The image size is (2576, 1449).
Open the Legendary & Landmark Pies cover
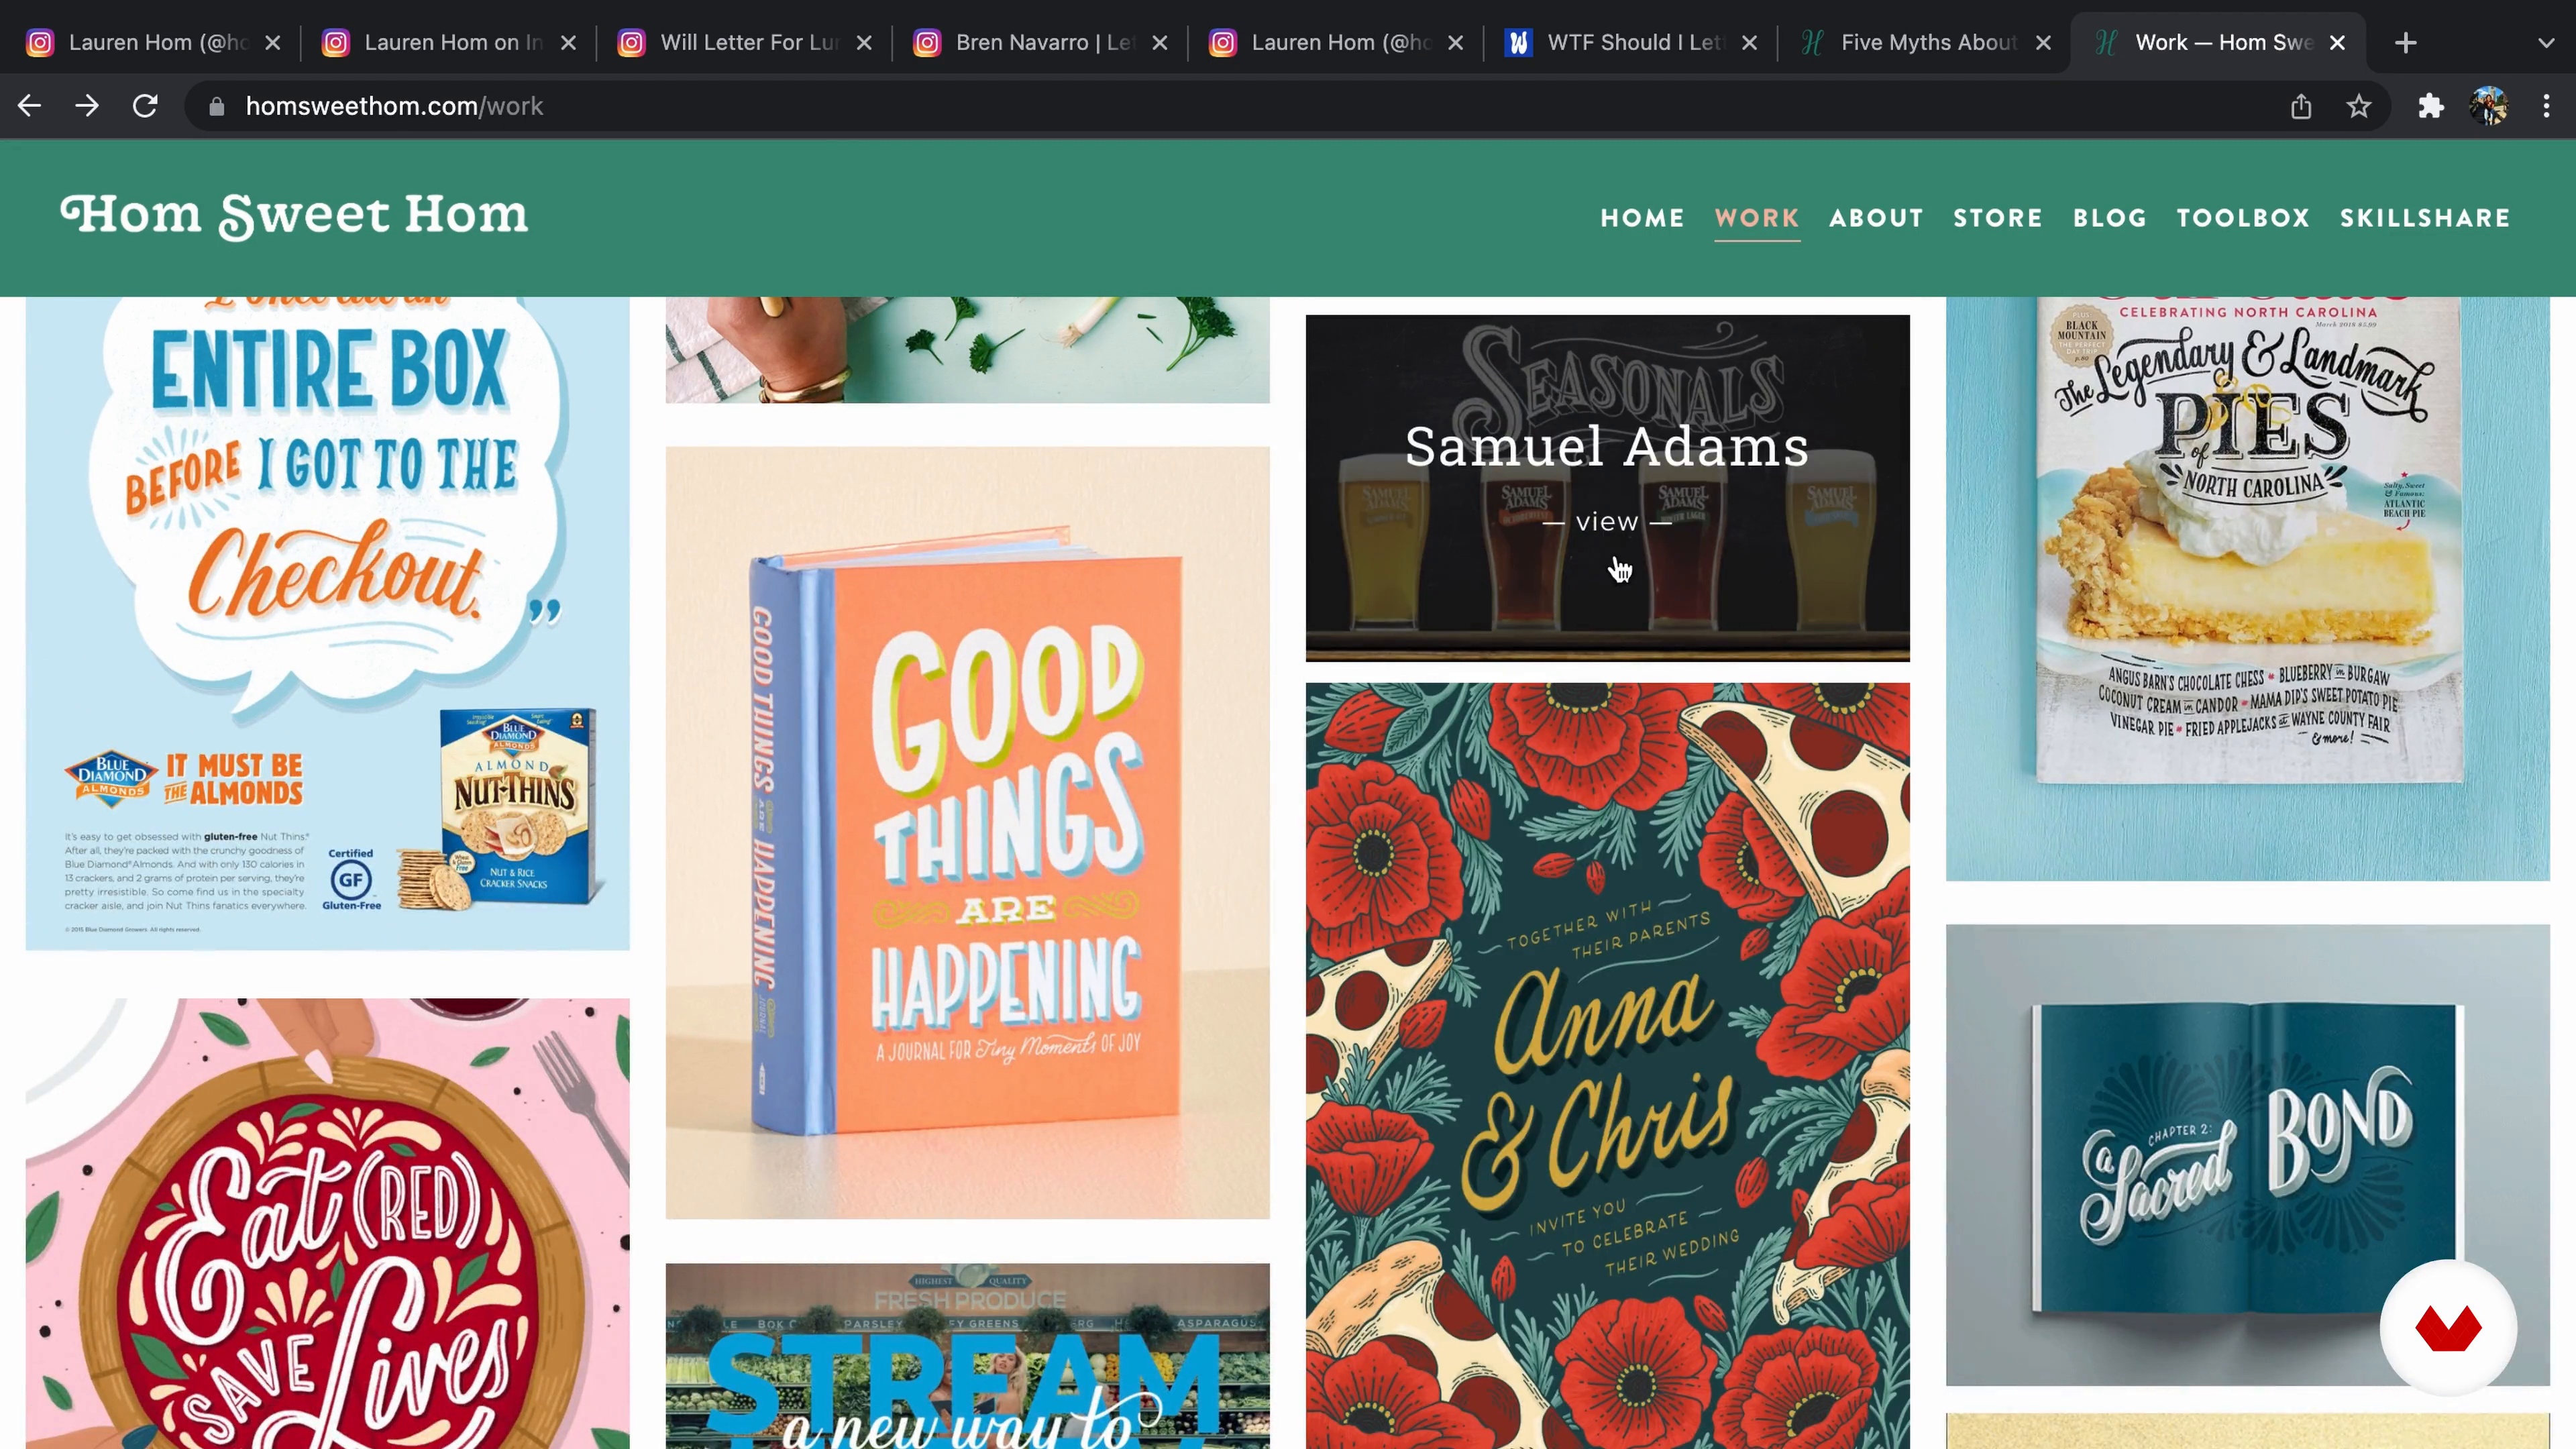tap(2247, 588)
